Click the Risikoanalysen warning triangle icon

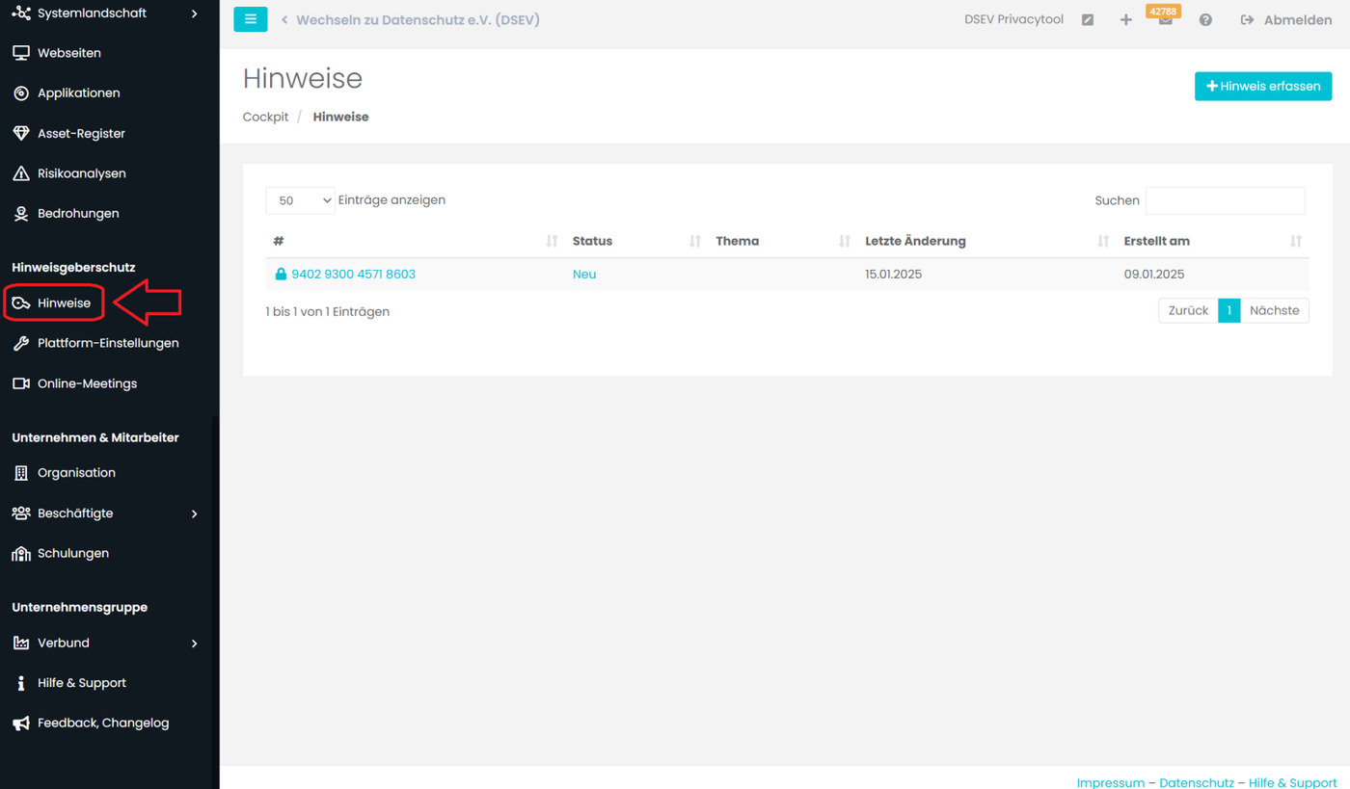tap(21, 173)
